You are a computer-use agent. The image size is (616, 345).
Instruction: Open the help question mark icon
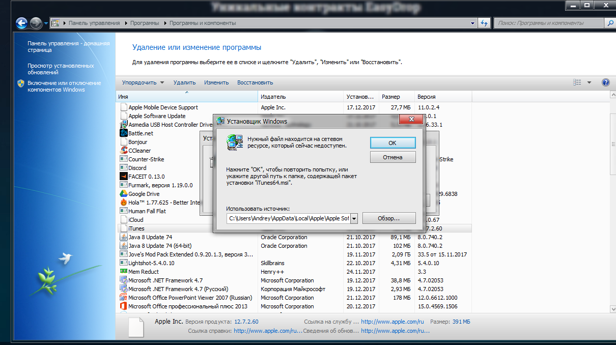click(x=605, y=82)
